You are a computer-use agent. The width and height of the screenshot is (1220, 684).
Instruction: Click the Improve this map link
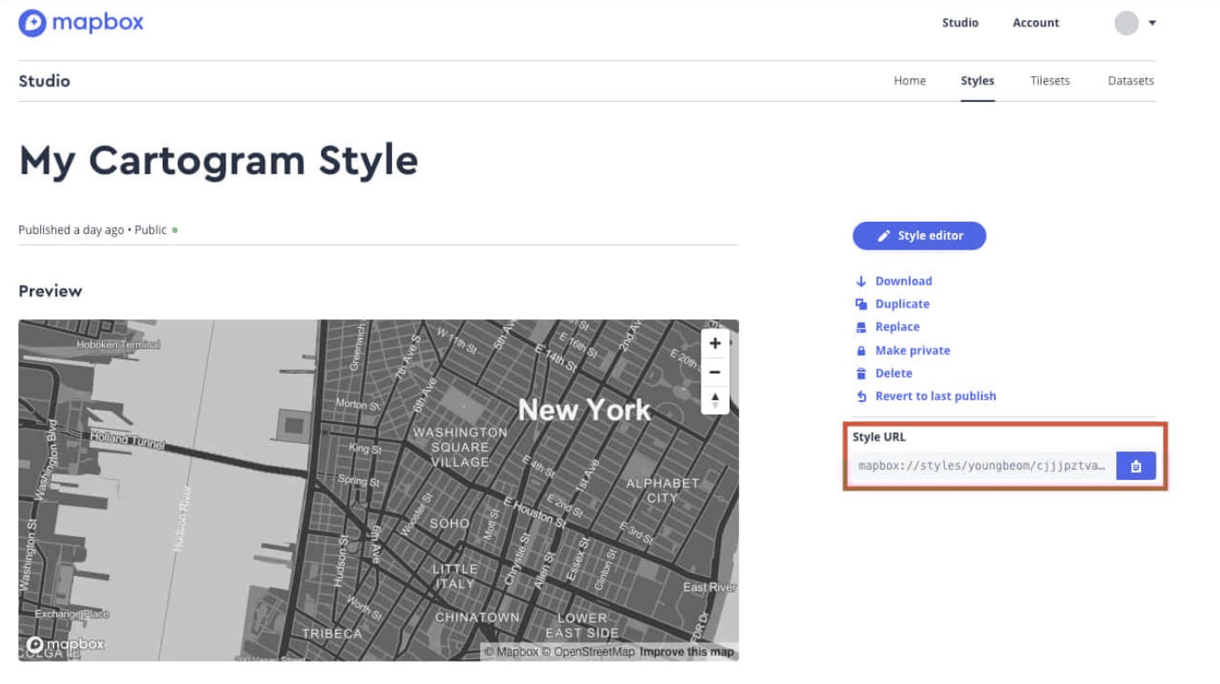pos(686,652)
